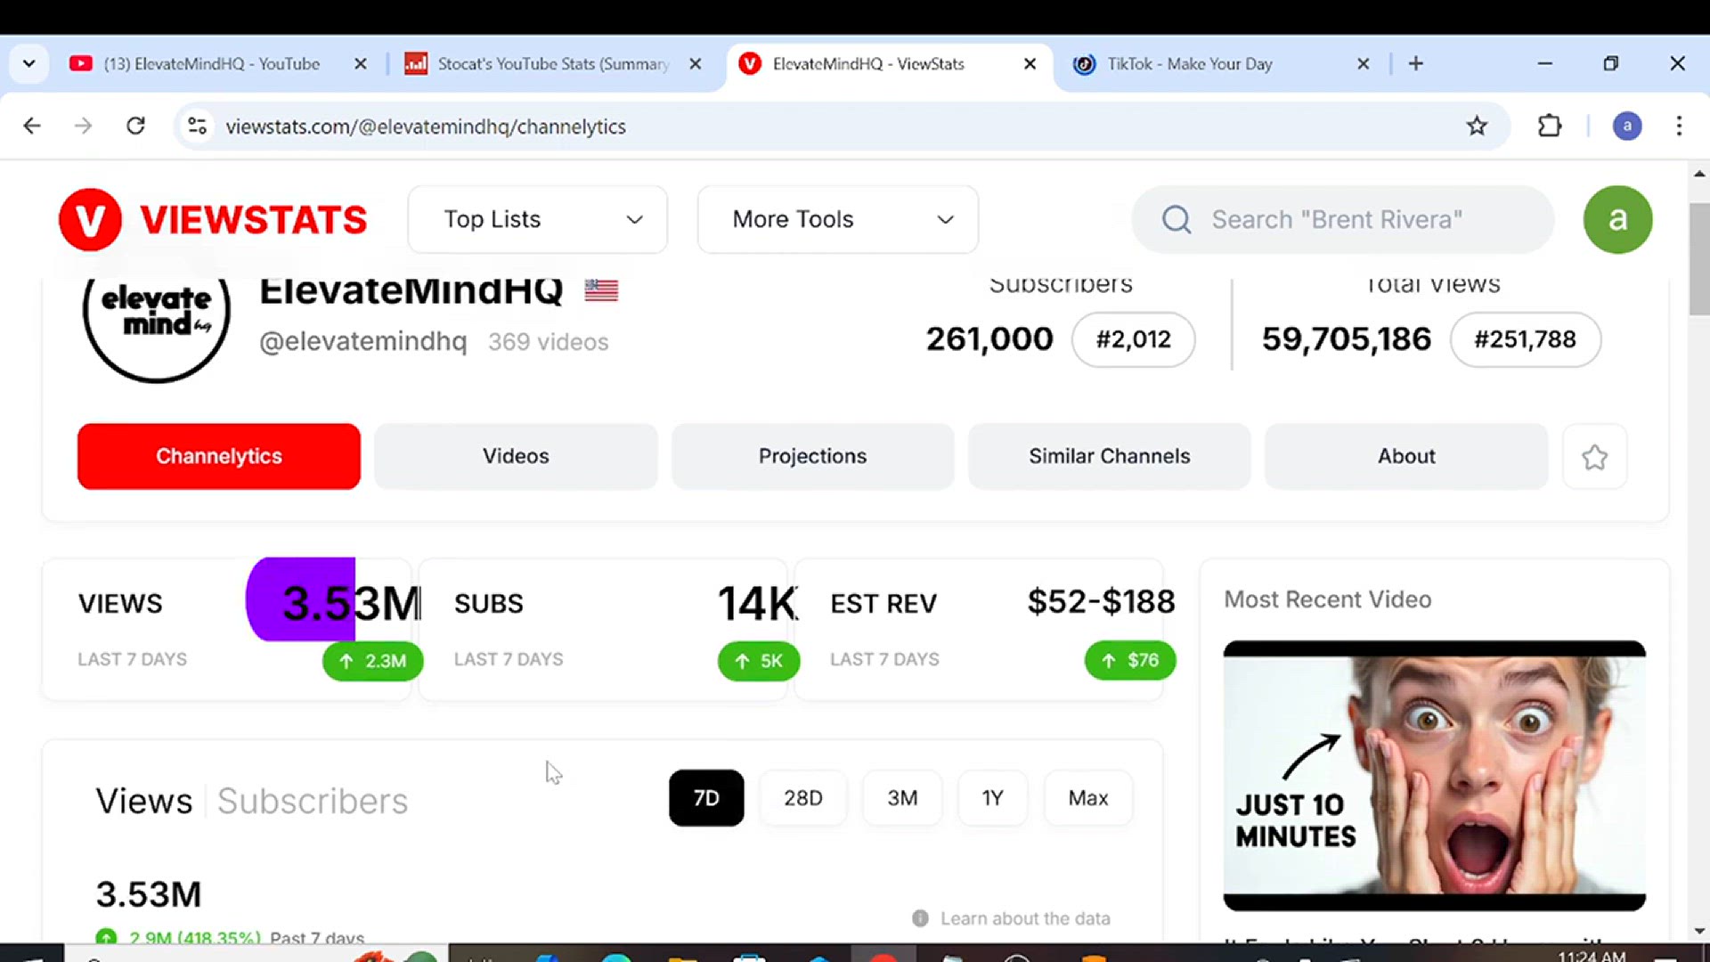Go back in browser history

[32, 126]
